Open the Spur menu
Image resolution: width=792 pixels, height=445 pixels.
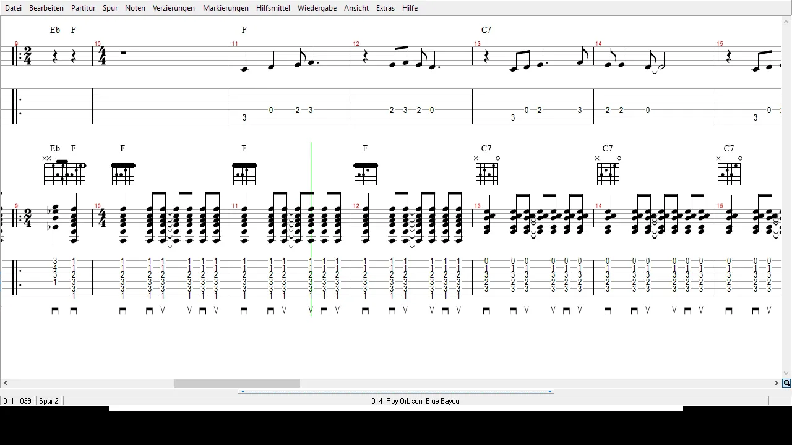pos(110,8)
